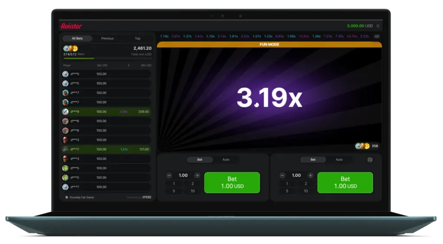Viewport: 443px width, 244px height.
Task: Click the 2,461.20 total win value
Action: 142,48
